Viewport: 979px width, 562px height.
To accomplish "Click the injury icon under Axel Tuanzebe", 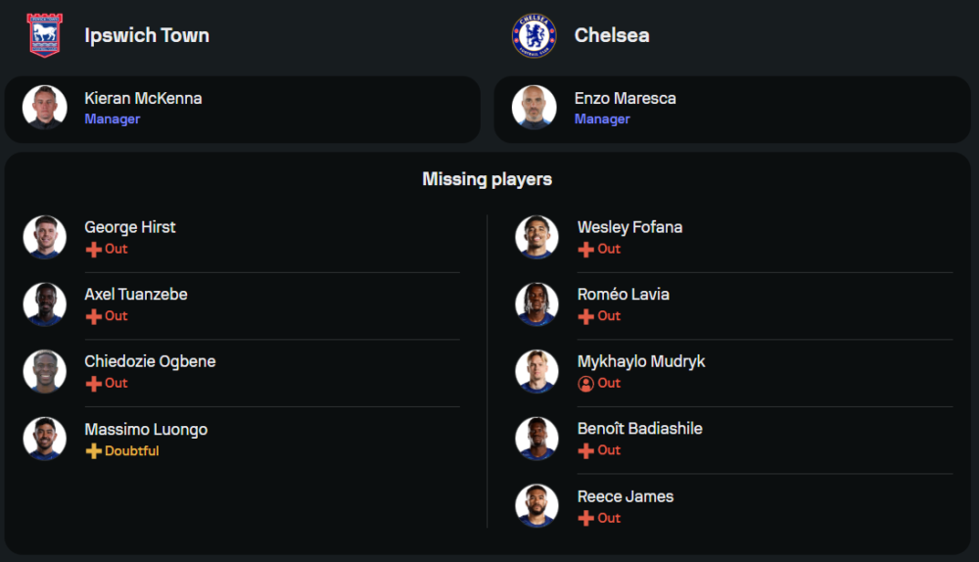I will point(94,316).
